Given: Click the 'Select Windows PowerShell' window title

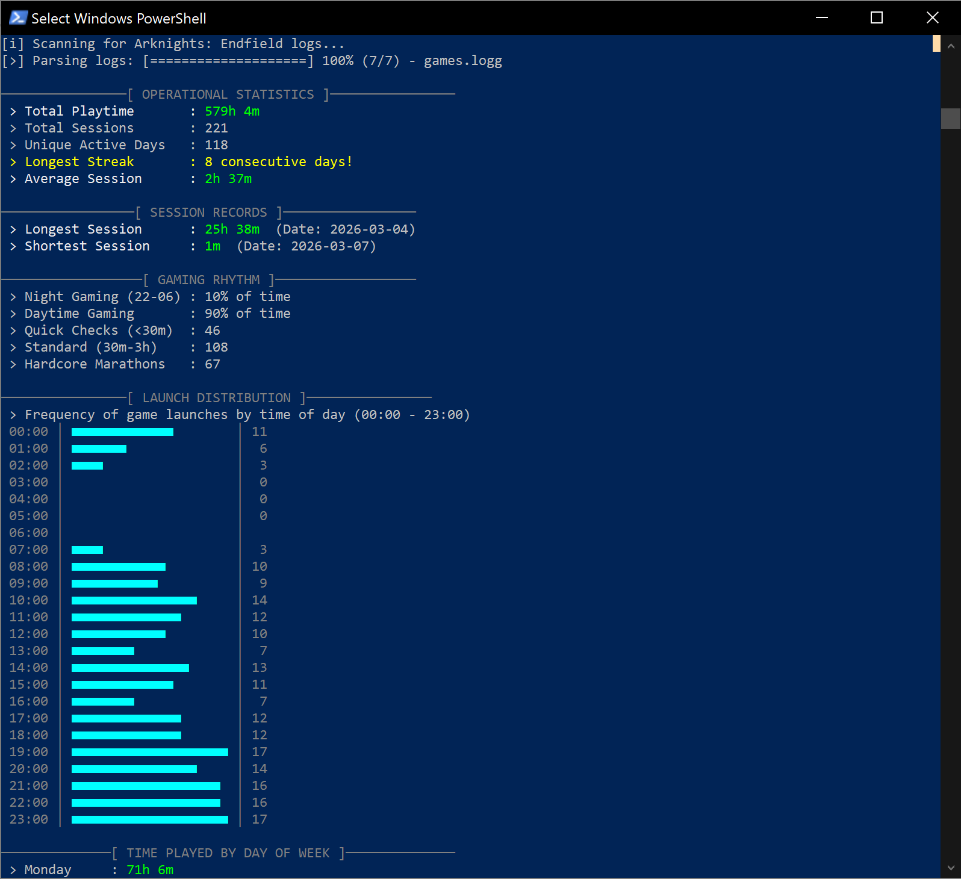Looking at the screenshot, I should coord(119,19).
